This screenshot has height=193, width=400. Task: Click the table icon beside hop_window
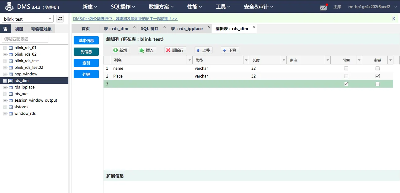[x=11, y=74]
